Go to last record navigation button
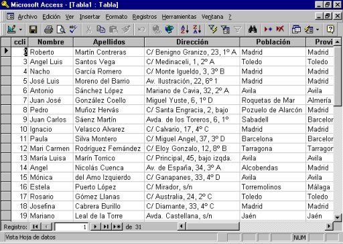The image size is (343, 244). (x=106, y=227)
